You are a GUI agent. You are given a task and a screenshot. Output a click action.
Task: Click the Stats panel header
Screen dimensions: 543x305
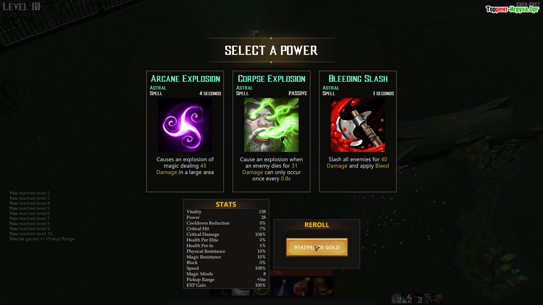pos(226,204)
